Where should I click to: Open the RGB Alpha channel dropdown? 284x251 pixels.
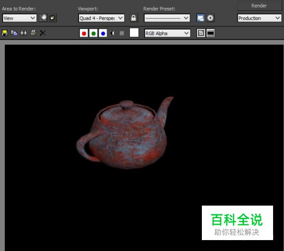click(167, 33)
